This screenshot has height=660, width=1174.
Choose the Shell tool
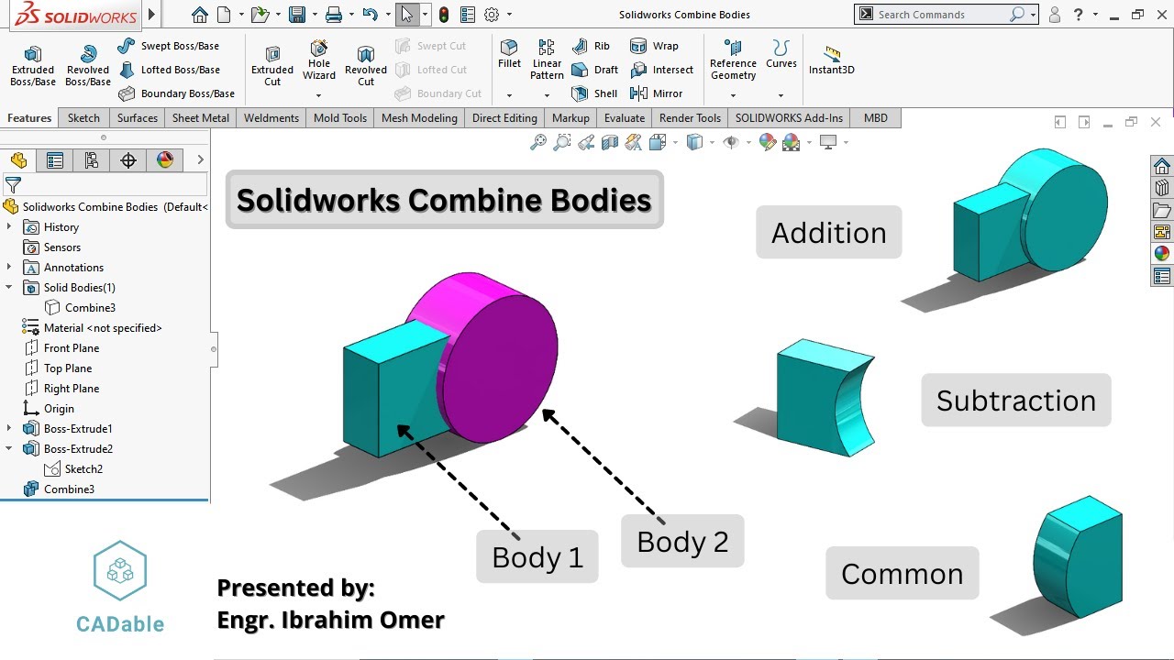pos(594,93)
